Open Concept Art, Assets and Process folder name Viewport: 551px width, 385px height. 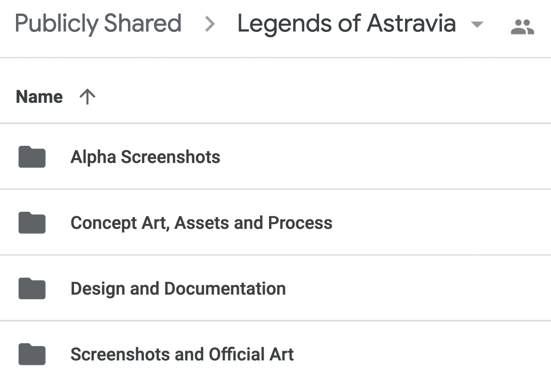pyautogui.click(x=201, y=223)
